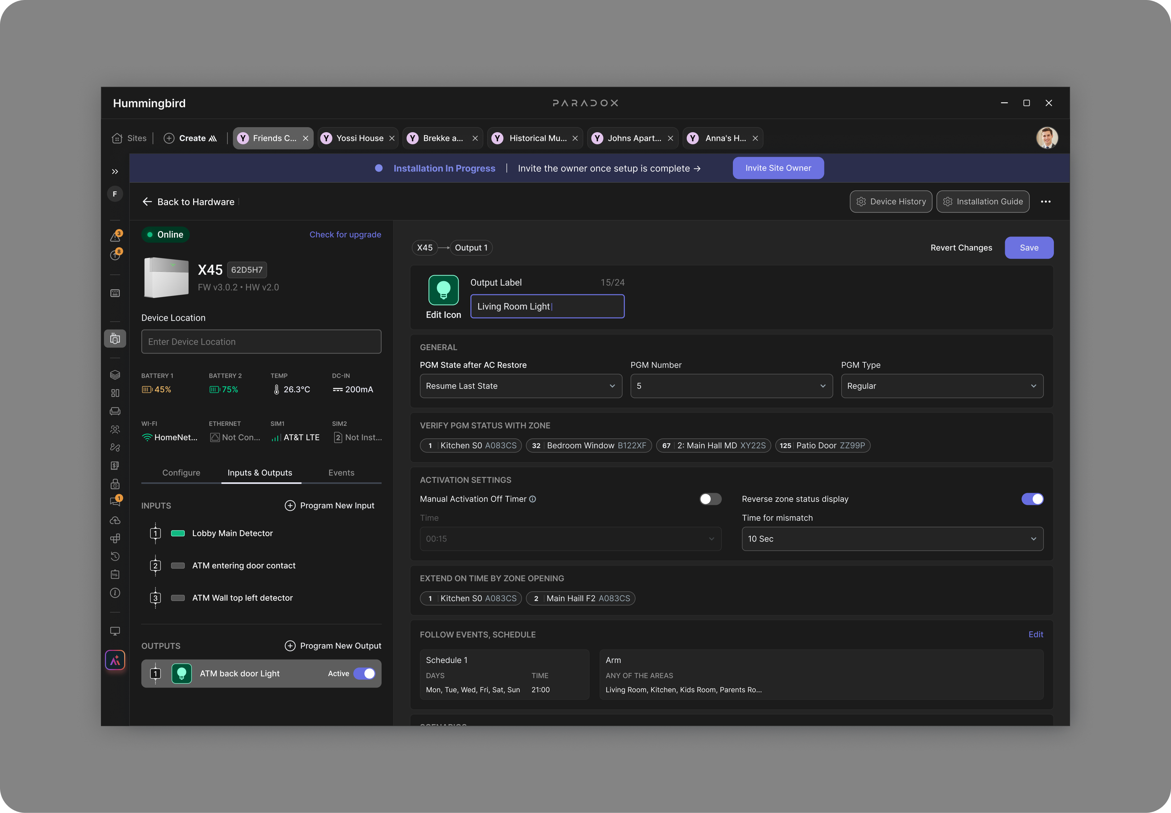This screenshot has width=1171, height=813.
Task: Select the Lobby Main Detector input
Action: coord(261,533)
